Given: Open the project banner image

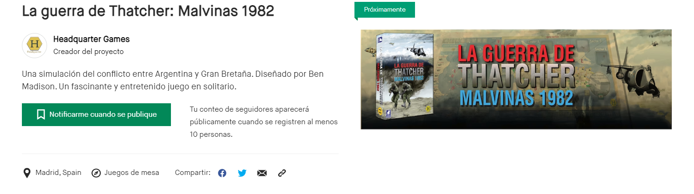Looking at the screenshot, I should pyautogui.click(x=516, y=79).
